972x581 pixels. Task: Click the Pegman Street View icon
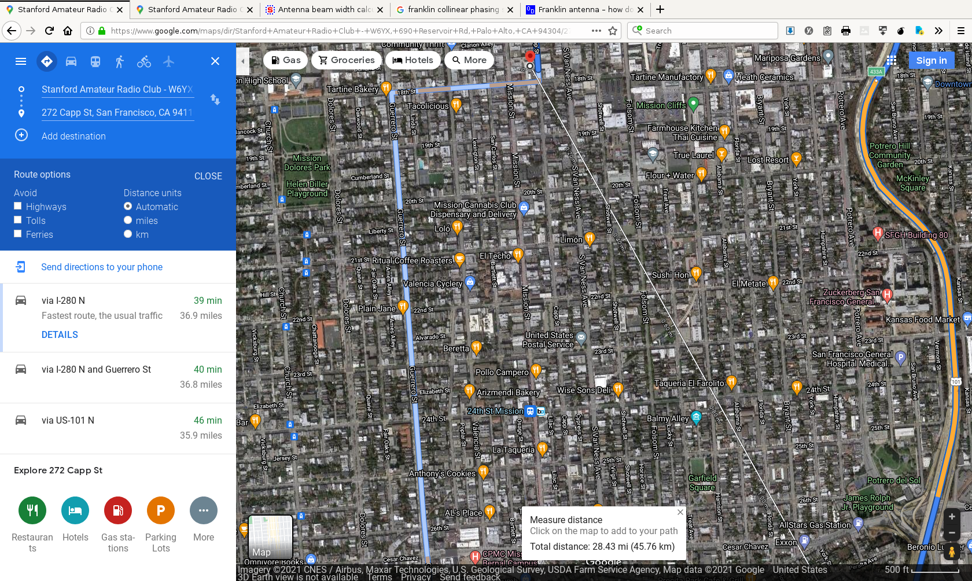click(952, 551)
